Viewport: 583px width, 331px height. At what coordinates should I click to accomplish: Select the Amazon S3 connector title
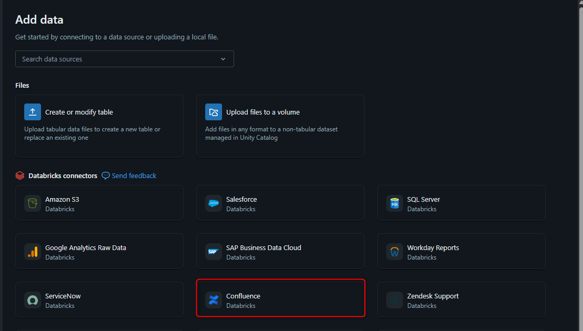[62, 199]
